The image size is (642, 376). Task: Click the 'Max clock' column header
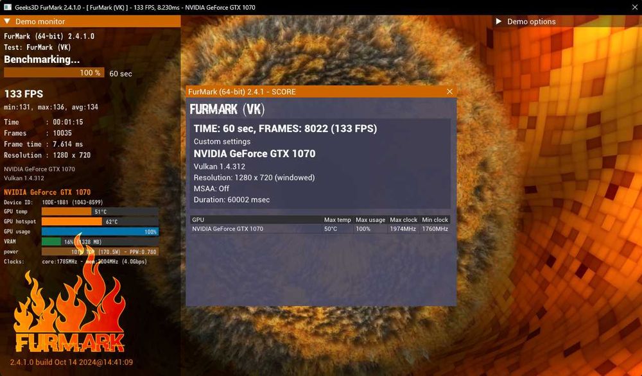pos(403,219)
